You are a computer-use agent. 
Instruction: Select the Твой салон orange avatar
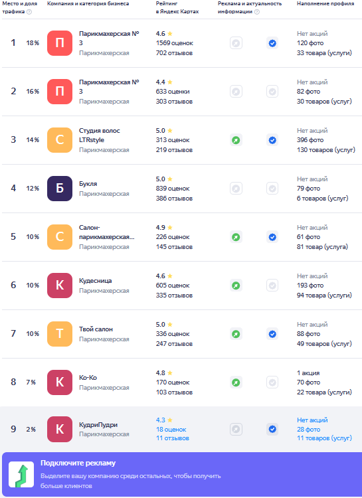tap(60, 334)
